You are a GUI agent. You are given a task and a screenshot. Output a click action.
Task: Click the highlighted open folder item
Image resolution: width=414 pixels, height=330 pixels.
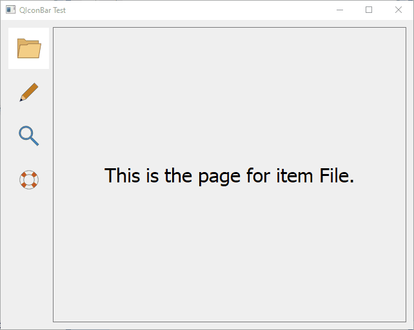click(29, 48)
